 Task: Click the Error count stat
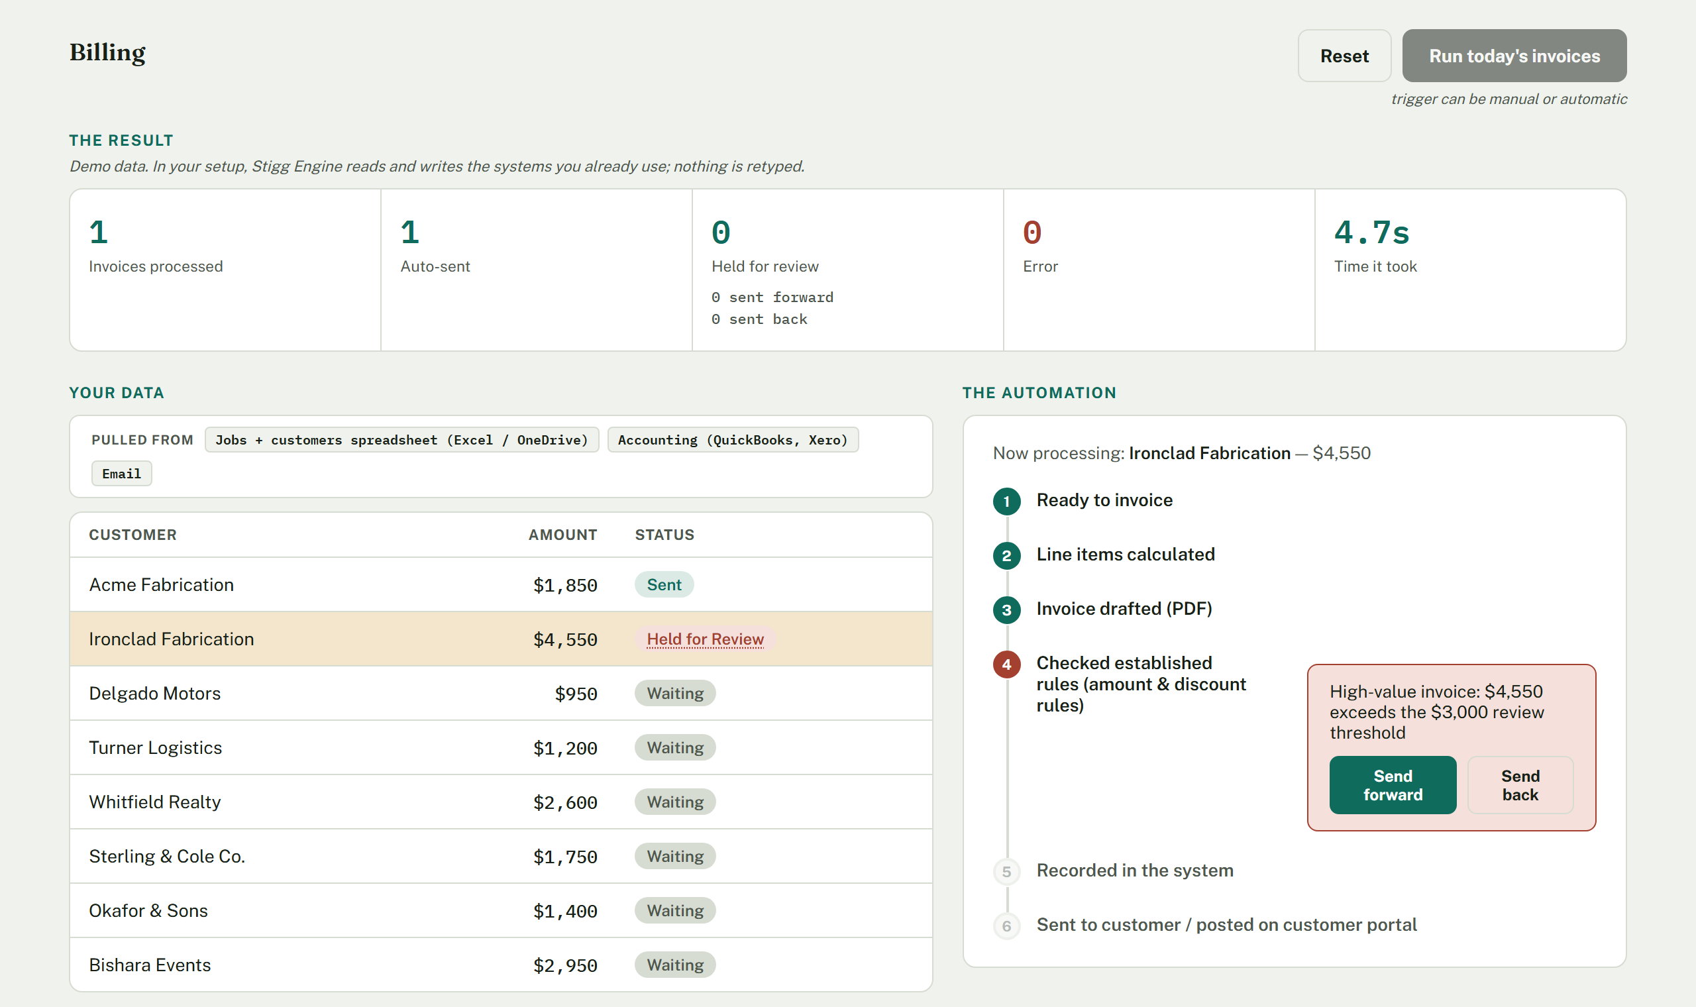(1032, 233)
